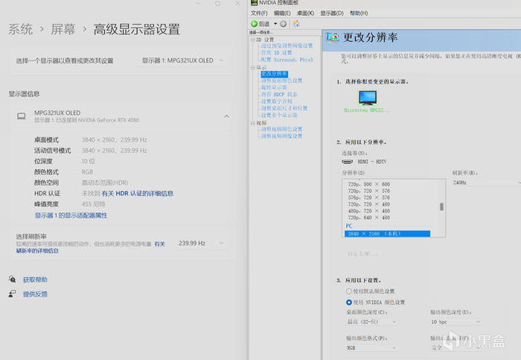
Task: Open the 有关刷新率的详细信息 link
Action: pos(37,250)
